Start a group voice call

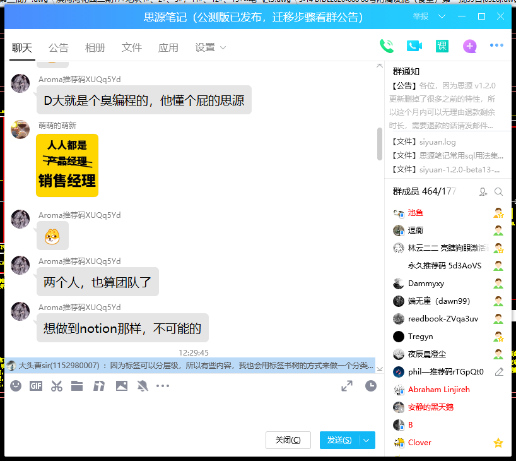[386, 46]
